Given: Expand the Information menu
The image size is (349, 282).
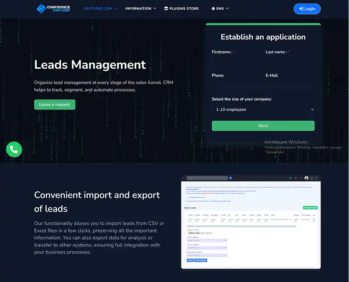Looking at the screenshot, I should 140,8.
